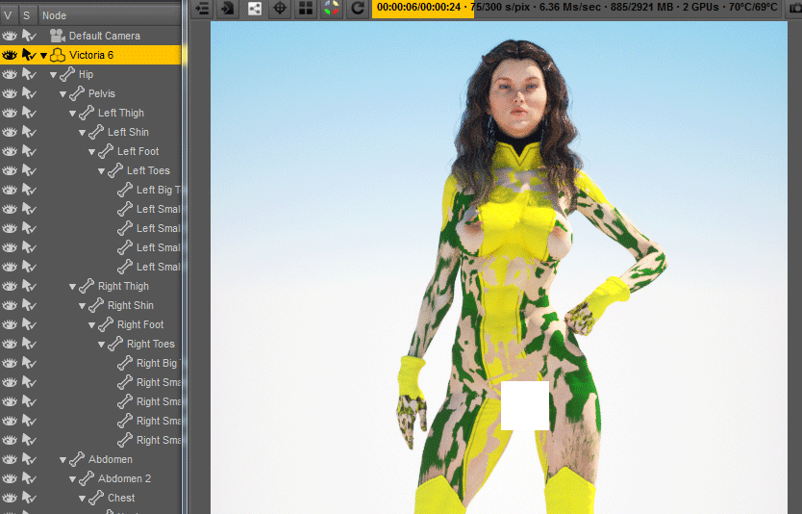Click the list-with-arrow icon in render toolbar
Screen dimensions: 802x514
(x=203, y=9)
